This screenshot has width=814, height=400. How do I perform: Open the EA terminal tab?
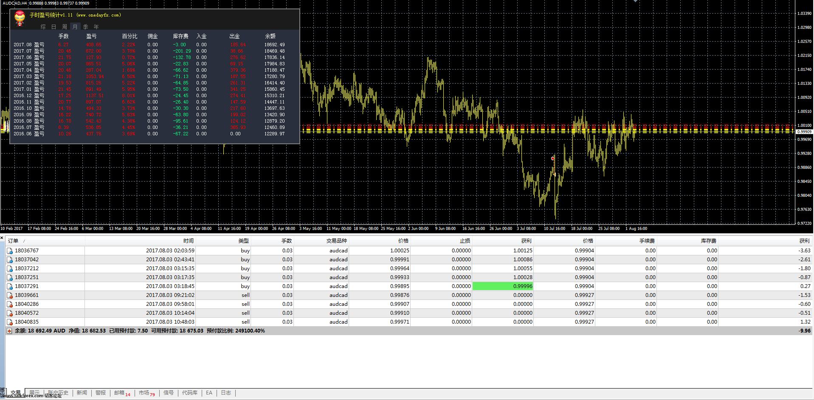[209, 393]
